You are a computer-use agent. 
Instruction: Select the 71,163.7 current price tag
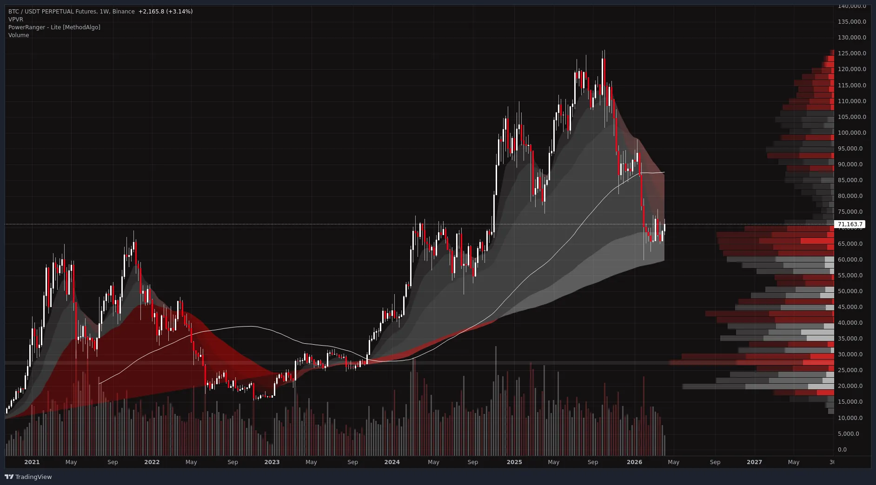click(x=850, y=224)
